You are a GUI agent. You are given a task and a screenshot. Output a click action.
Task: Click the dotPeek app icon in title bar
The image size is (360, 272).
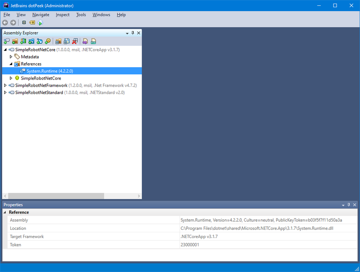tap(6, 5)
